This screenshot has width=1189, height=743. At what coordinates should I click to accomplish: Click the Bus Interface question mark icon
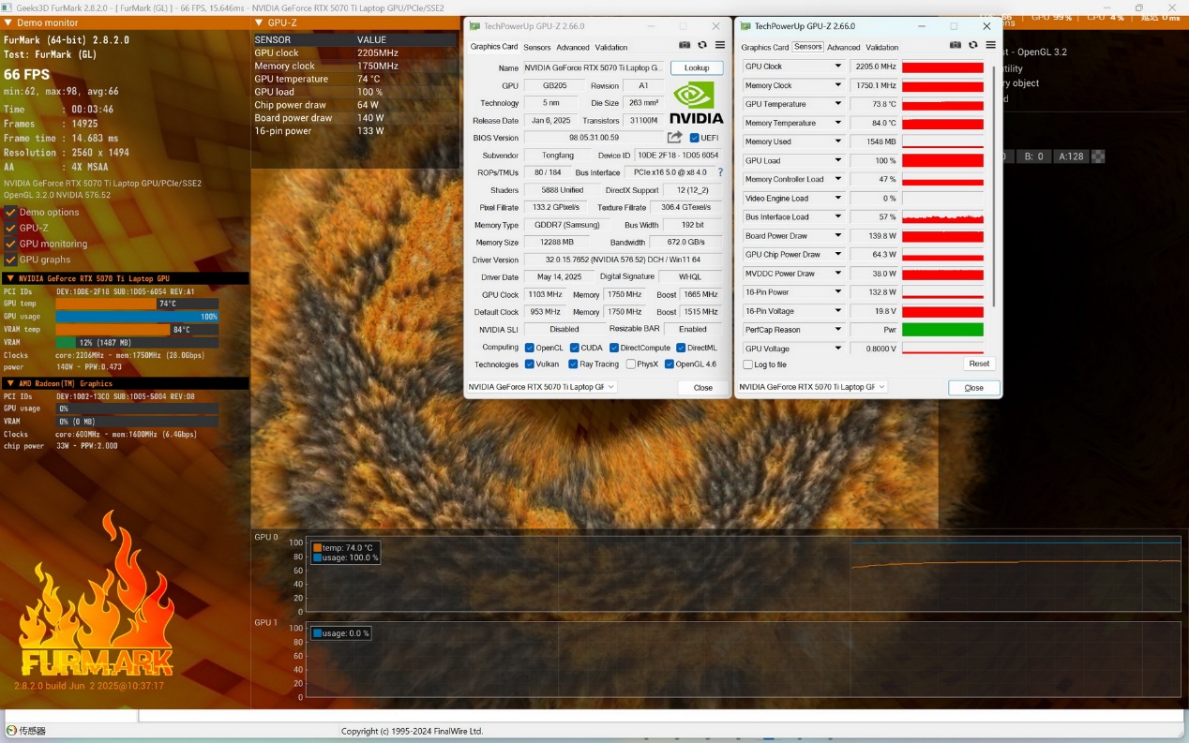[720, 172]
